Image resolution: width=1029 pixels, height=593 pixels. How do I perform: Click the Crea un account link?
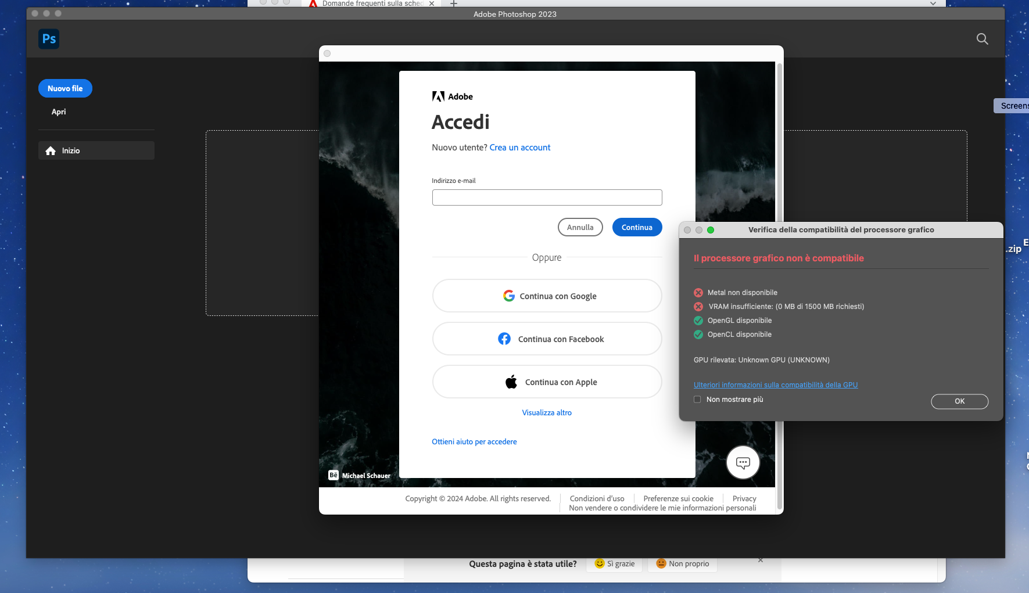tap(519, 148)
